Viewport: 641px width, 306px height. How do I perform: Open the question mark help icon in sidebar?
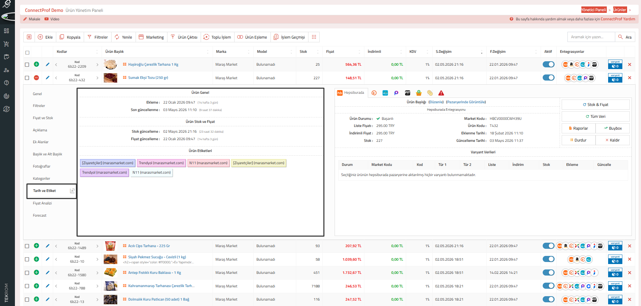[x=6, y=83]
